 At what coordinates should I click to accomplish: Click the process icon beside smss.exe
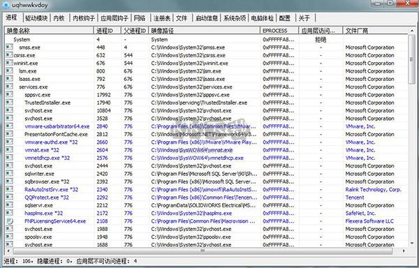click(9, 47)
